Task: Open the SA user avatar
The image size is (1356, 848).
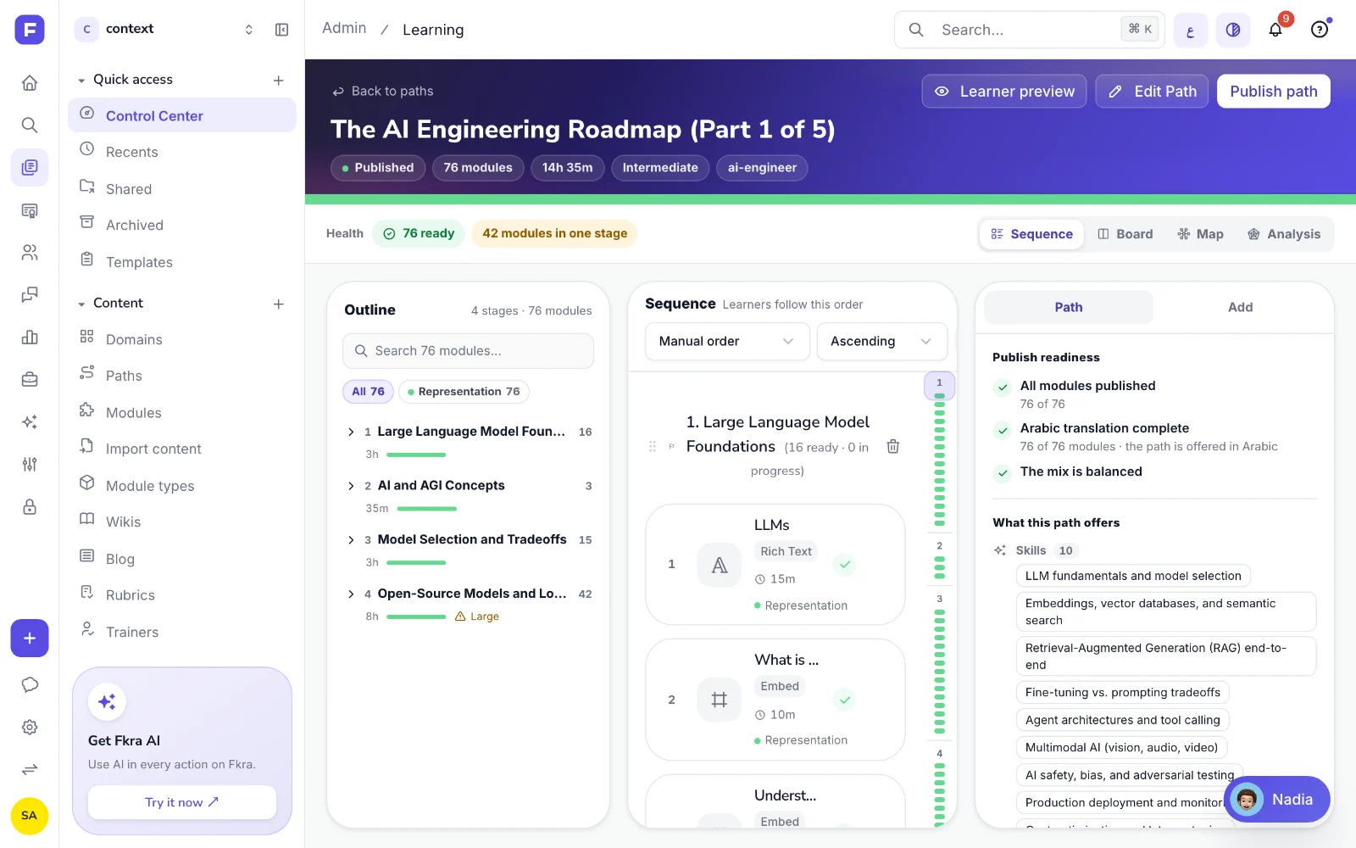Action: pyautogui.click(x=30, y=816)
